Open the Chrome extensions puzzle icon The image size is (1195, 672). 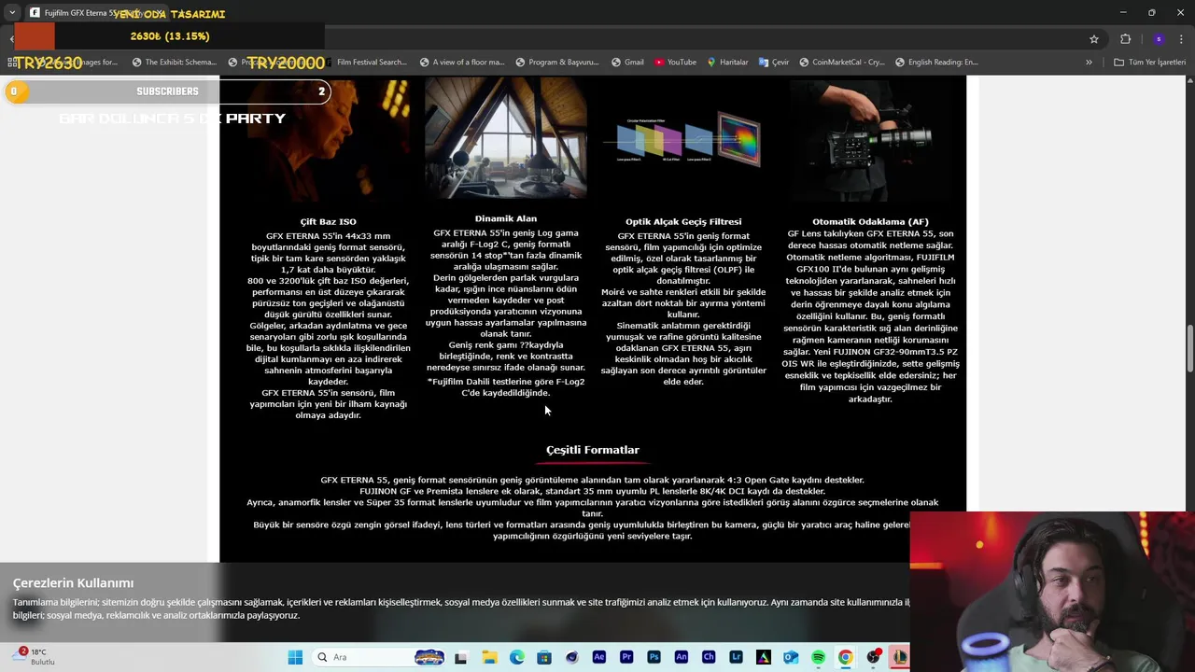click(1125, 39)
